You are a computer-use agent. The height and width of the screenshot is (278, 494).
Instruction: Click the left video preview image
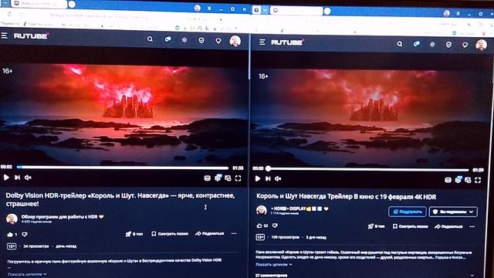pyautogui.click(x=123, y=115)
